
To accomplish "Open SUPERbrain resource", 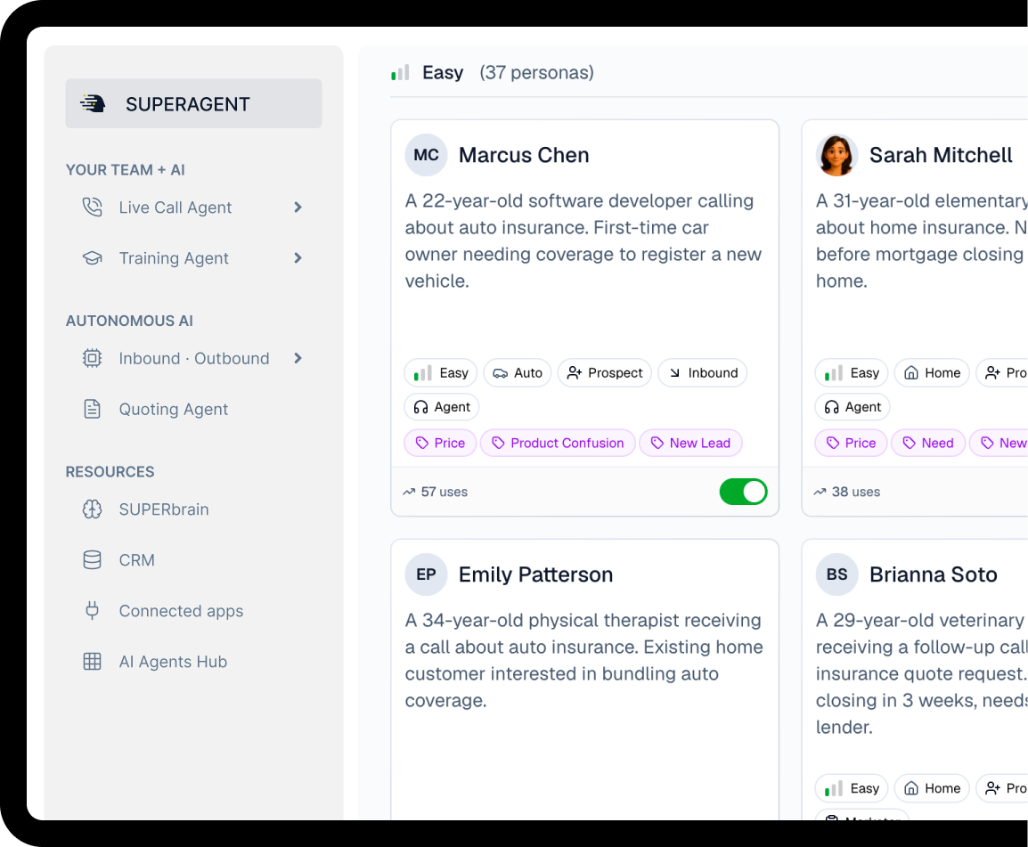I will point(164,509).
